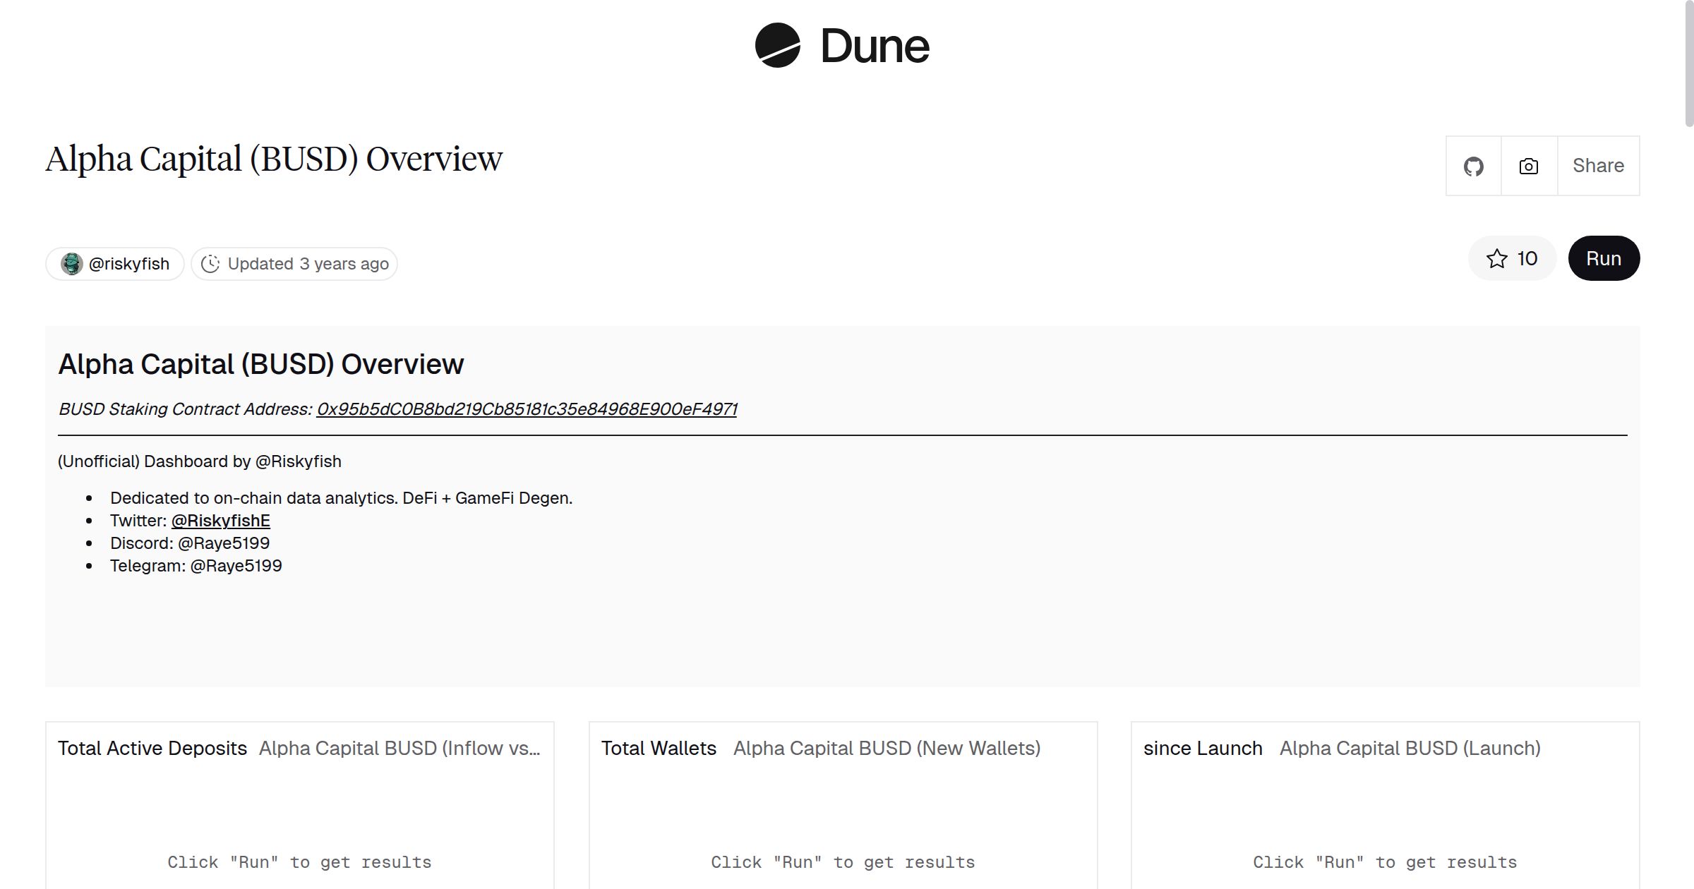Image resolution: width=1694 pixels, height=889 pixels.
Task: Click the clock icon beside Updated
Action: point(210,264)
